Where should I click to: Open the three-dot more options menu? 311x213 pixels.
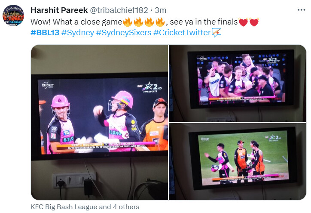[x=301, y=10]
